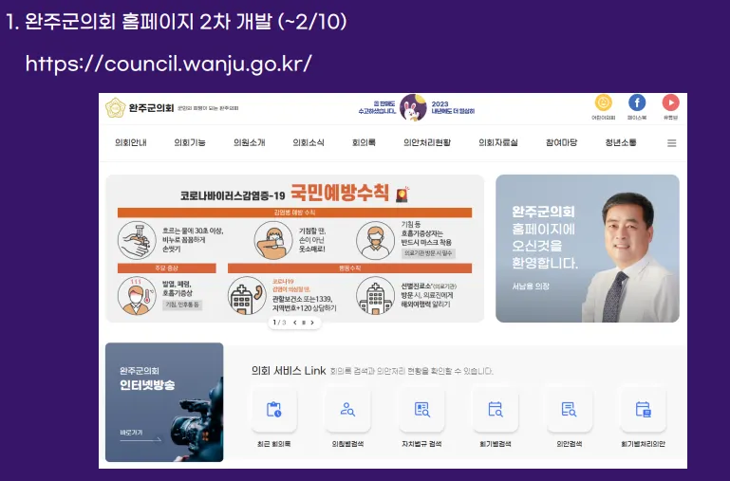The image size is (730, 481).
Task: Open 회의록 menu
Action: click(364, 143)
